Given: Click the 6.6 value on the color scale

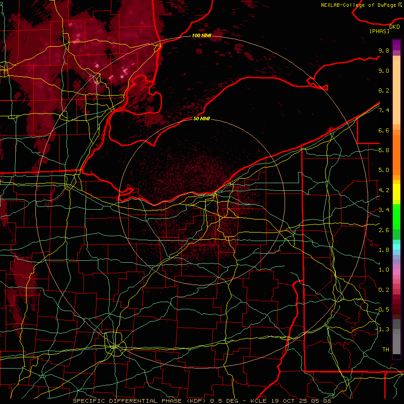Looking at the screenshot, I should coord(384,130).
